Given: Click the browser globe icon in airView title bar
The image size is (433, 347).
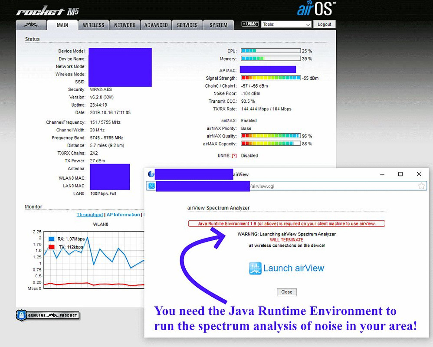Looking at the screenshot, I should [x=151, y=174].
